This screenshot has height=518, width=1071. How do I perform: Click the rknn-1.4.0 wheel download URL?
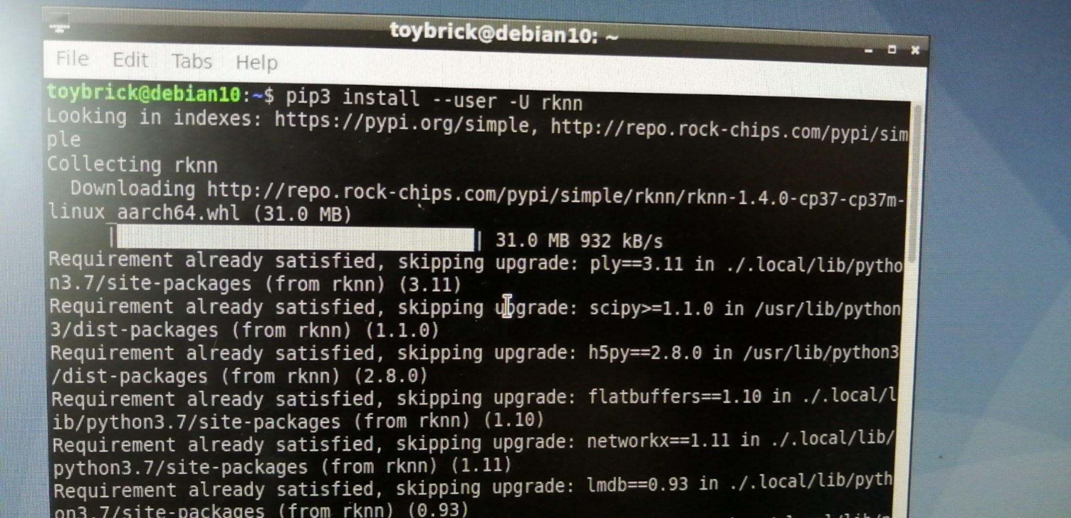click(x=476, y=202)
